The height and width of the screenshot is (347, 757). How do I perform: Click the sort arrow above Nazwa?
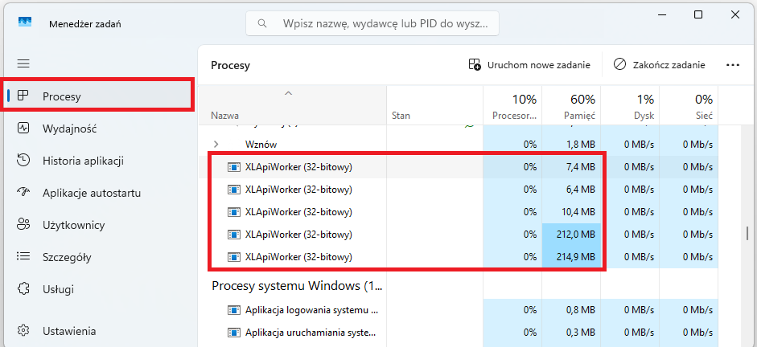tap(288, 93)
